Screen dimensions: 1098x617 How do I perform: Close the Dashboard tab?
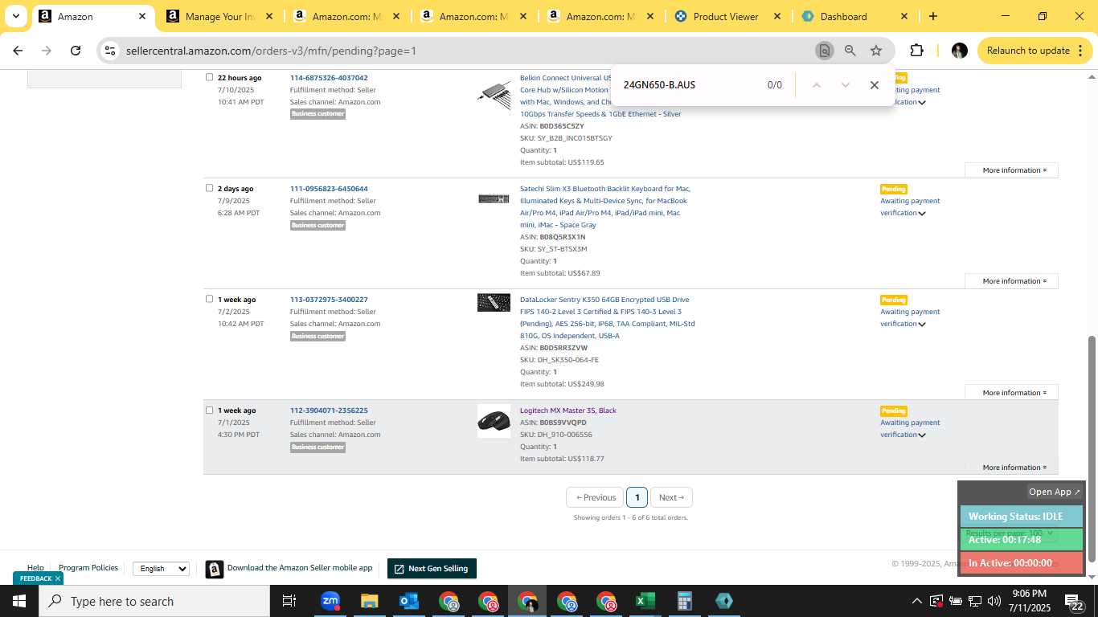[x=903, y=16]
